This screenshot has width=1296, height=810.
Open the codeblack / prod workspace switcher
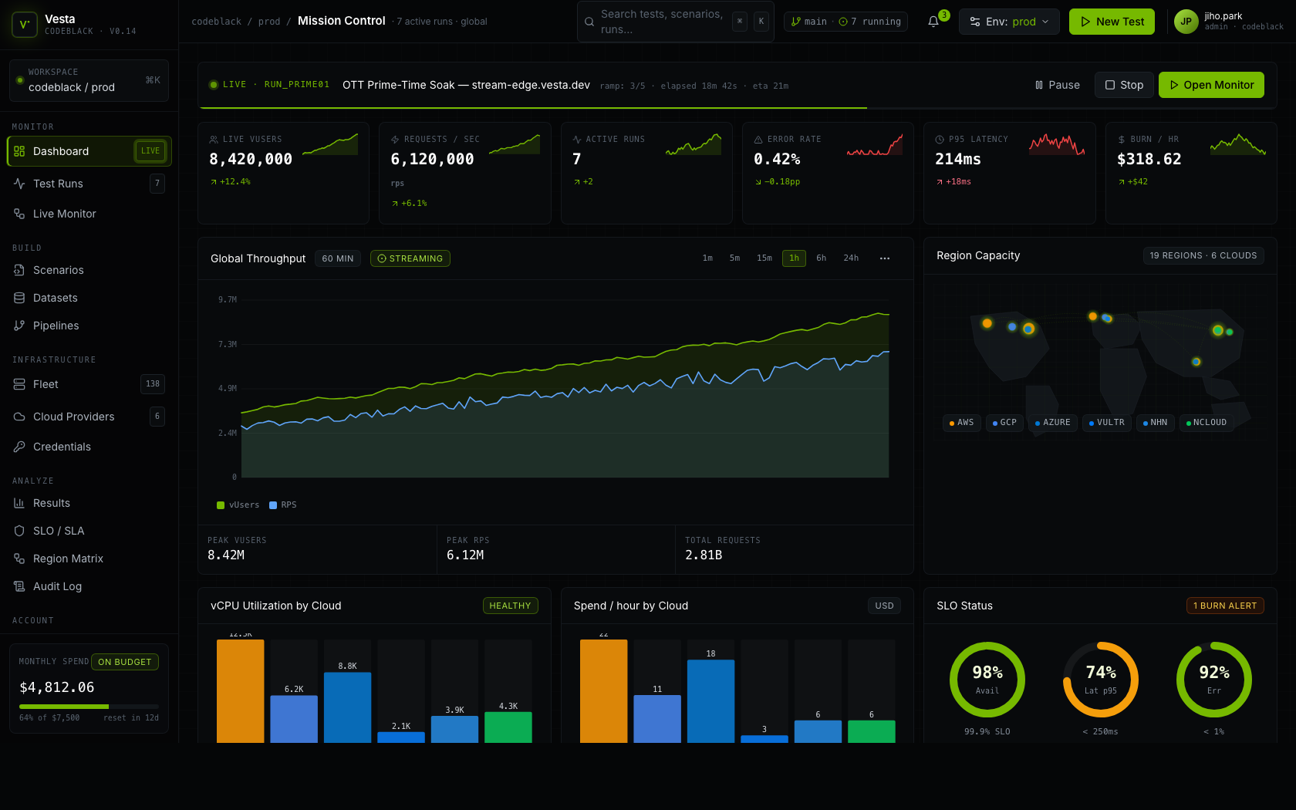[89, 80]
